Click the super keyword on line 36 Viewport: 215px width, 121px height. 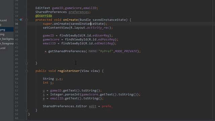coord(47,24)
